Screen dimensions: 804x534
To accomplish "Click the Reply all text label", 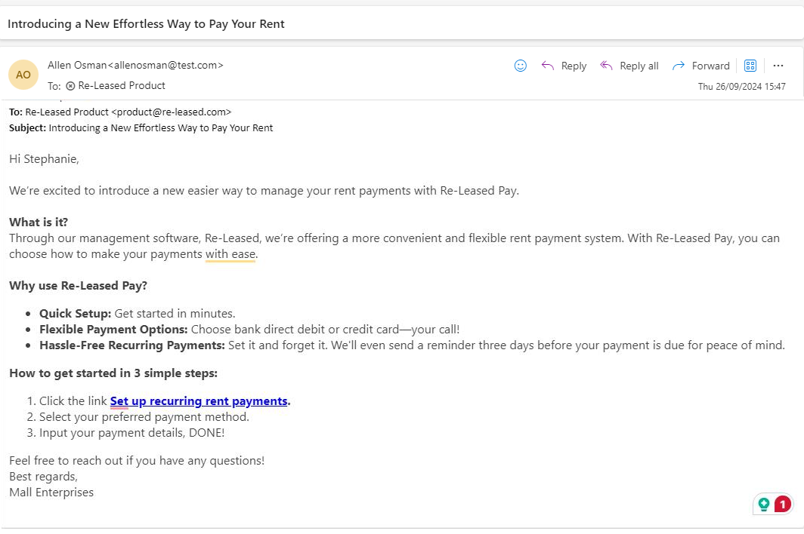I will coord(639,66).
